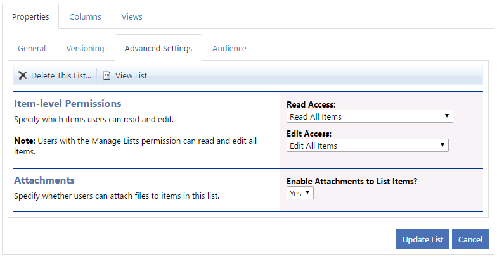The height and width of the screenshot is (257, 497).
Task: Select the Advanced Settings sub-tab
Action: [x=158, y=48]
